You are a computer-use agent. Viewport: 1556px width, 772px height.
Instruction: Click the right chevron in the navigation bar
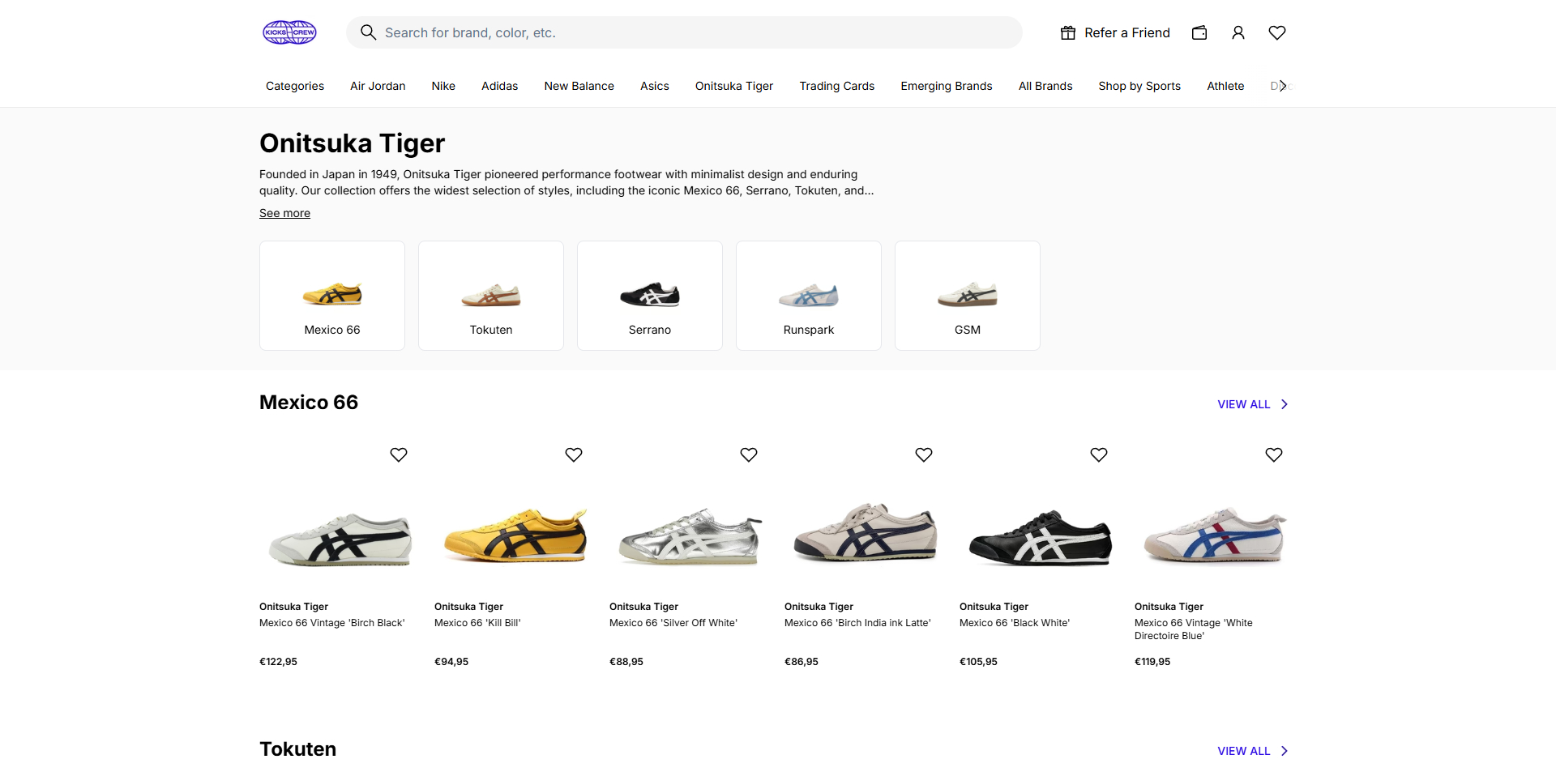pos(1282,86)
